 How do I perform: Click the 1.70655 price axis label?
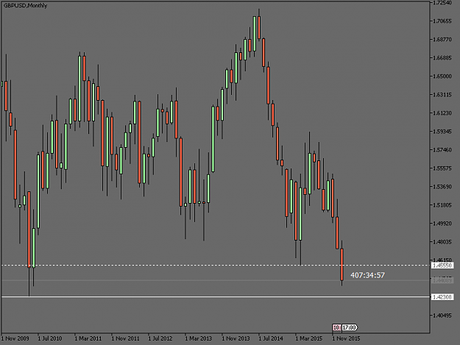pyautogui.click(x=442, y=21)
